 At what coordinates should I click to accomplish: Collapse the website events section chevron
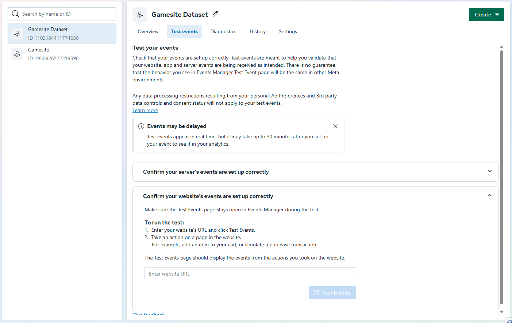pyautogui.click(x=490, y=196)
